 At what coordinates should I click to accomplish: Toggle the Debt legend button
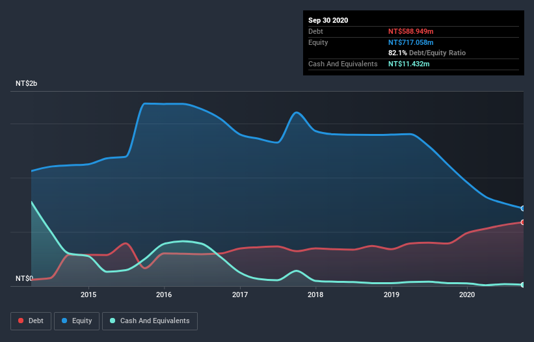click(31, 321)
